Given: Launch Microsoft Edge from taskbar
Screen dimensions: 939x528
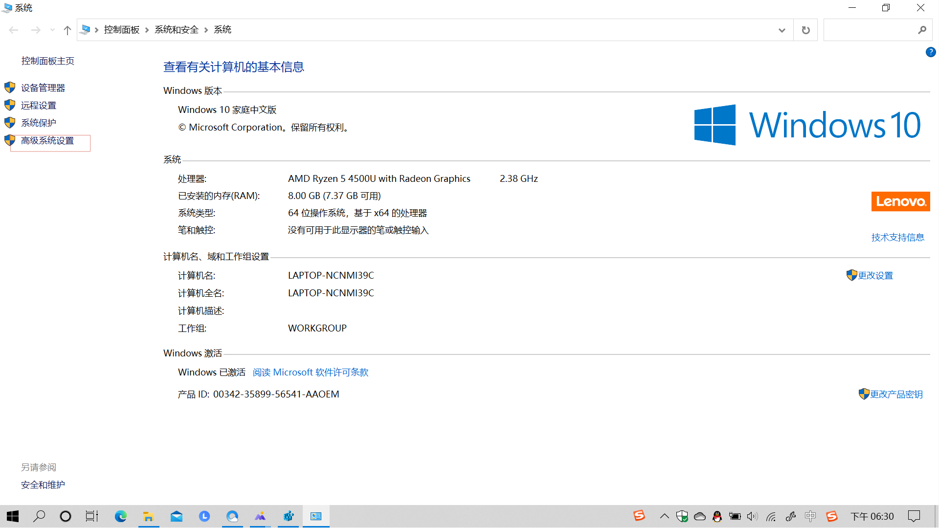Looking at the screenshot, I should click(120, 516).
